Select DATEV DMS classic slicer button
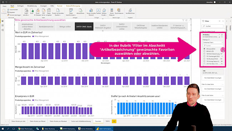Screen dimensions: 232x131 tap(84, 26)
